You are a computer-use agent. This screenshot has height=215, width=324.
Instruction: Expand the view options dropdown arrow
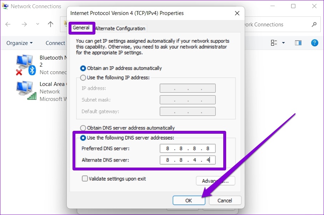tap(284, 43)
